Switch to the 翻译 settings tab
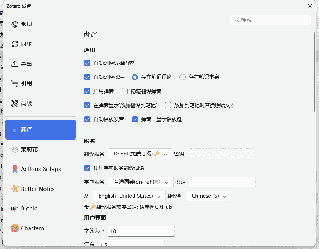319x249 pixels. [x=41, y=129]
